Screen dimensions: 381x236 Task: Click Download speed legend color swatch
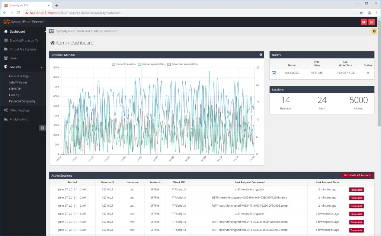[169, 64]
